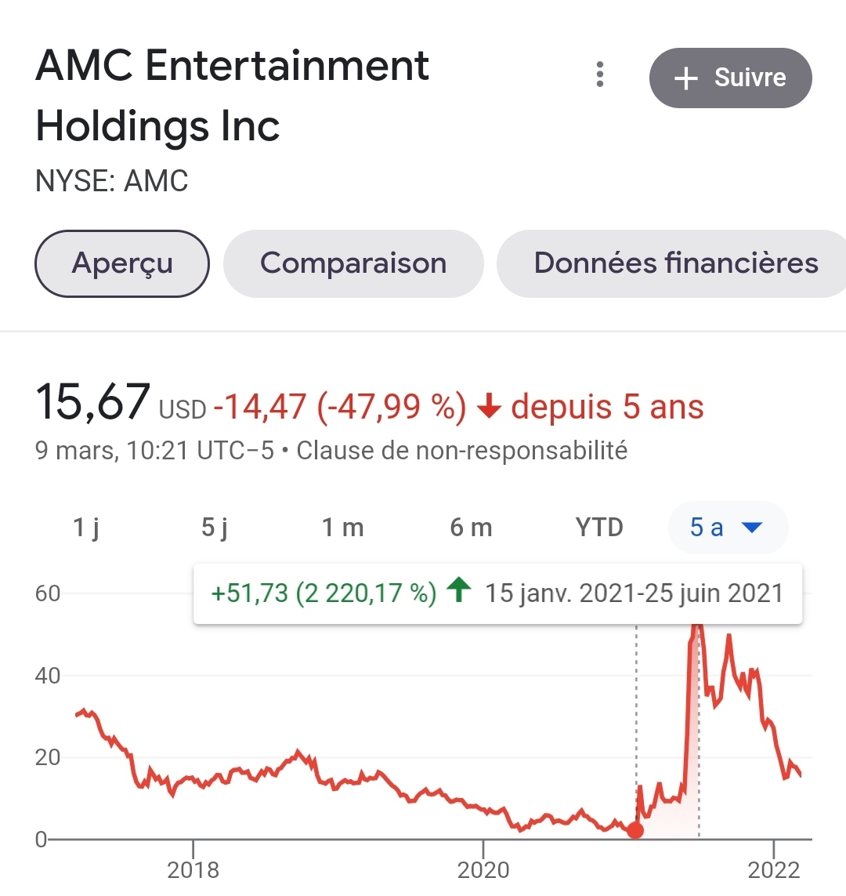
Task: Choose the 1 m time range
Action: [343, 528]
